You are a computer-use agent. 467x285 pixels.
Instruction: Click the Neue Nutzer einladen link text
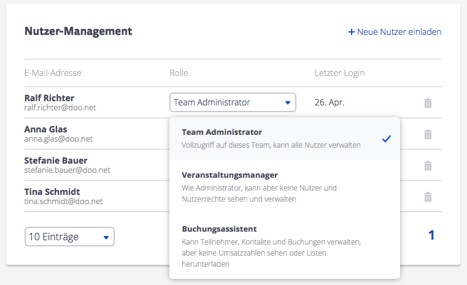coord(399,32)
